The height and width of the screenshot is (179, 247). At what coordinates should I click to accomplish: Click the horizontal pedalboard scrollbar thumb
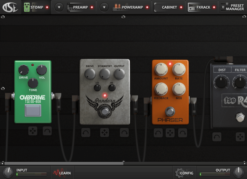[64, 164]
